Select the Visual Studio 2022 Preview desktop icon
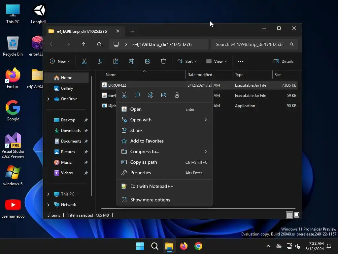 pyautogui.click(x=13, y=145)
